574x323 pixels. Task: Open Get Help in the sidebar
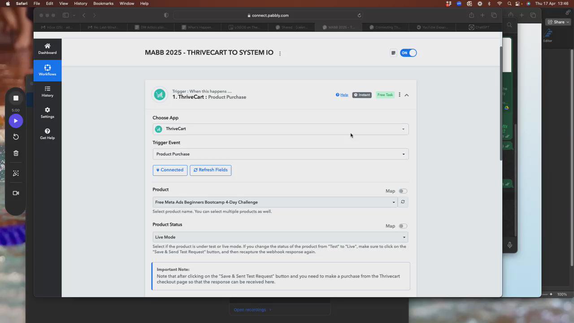coord(47,134)
